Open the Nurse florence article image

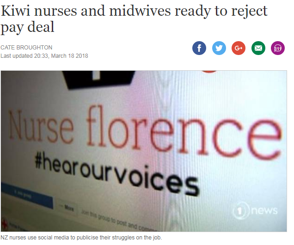point(144,151)
